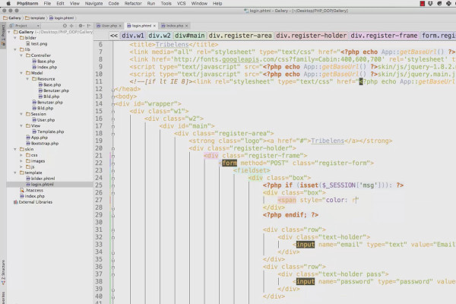Open the Apple menu

[8, 3]
